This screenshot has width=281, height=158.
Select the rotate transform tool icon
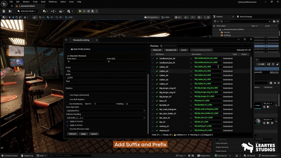[18, 17]
